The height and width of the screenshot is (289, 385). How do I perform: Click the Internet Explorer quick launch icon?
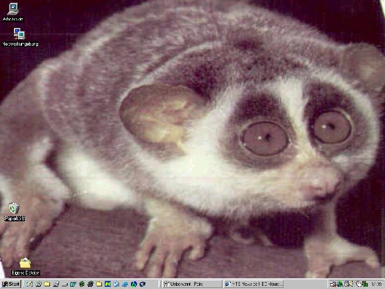pyautogui.click(x=125, y=284)
